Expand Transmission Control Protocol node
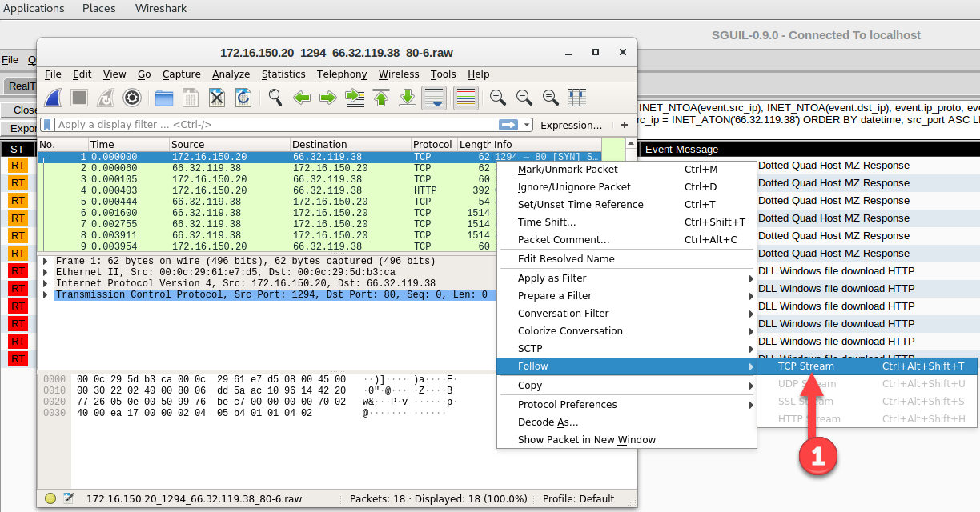Image resolution: width=980 pixels, height=512 pixels. 46,295
